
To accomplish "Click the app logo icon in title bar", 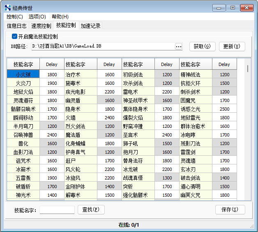I will tap(7, 7).
